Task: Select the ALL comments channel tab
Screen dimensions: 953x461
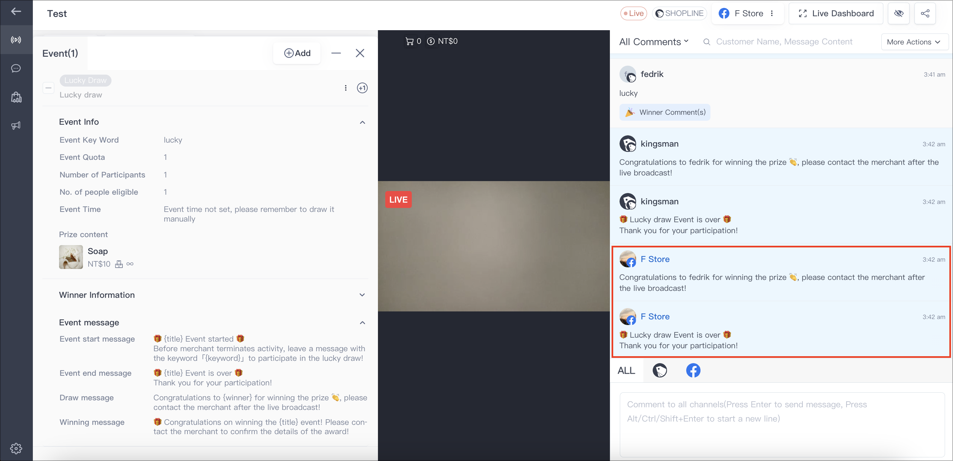Action: pyautogui.click(x=626, y=370)
